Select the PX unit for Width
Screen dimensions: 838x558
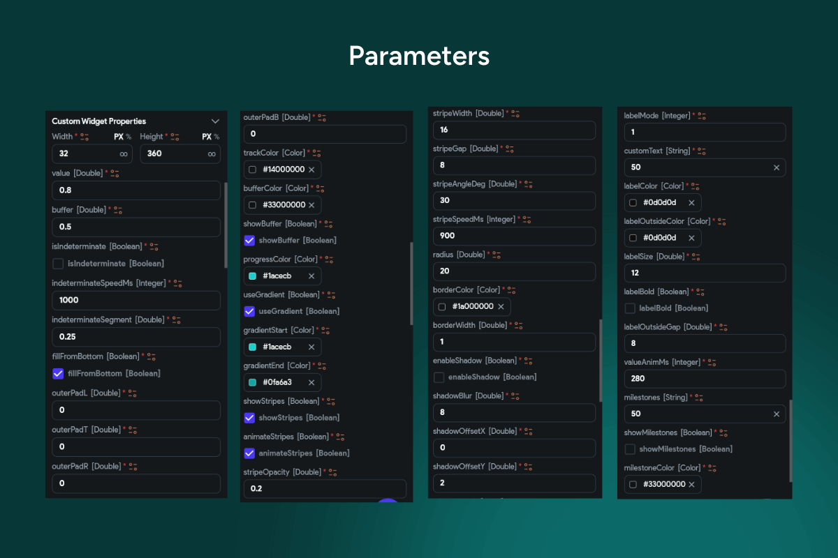119,137
